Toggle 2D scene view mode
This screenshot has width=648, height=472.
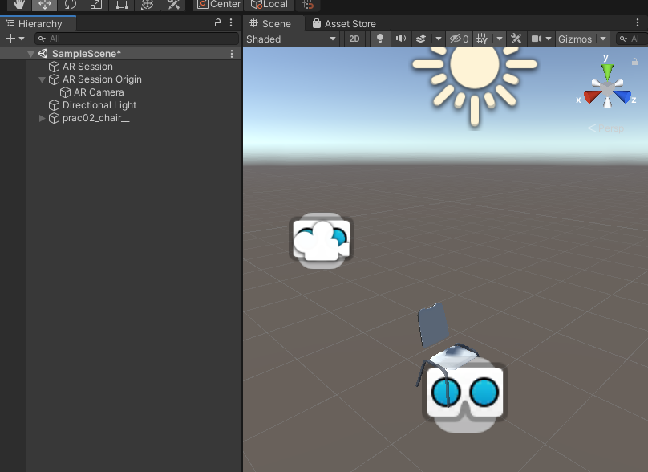tap(354, 39)
